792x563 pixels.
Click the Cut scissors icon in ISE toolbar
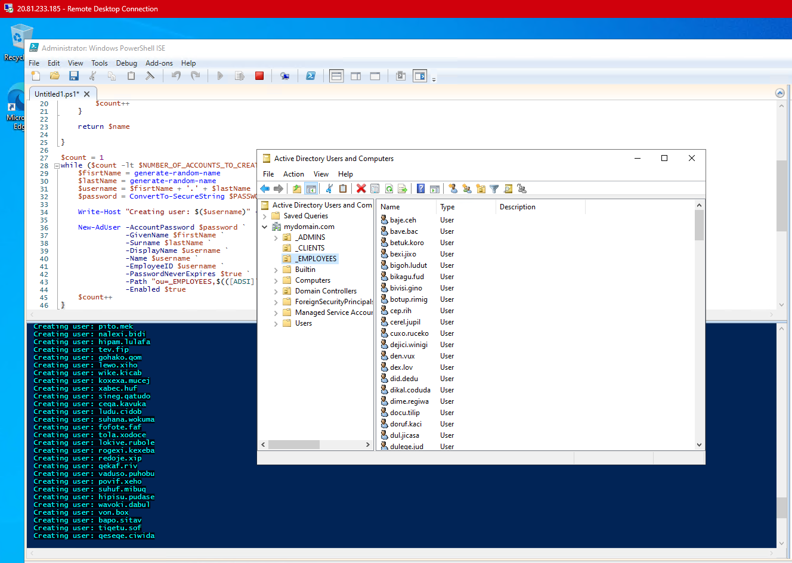point(92,76)
